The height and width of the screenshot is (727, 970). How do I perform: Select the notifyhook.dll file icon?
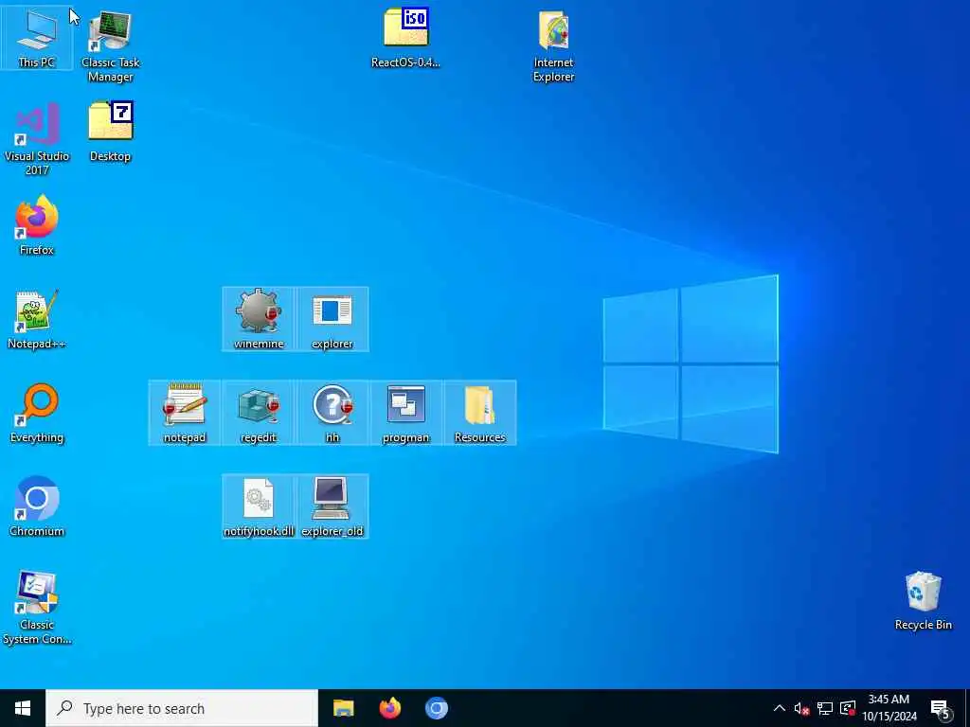pyautogui.click(x=259, y=507)
